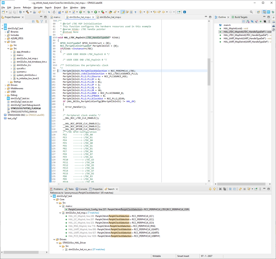
Task: Toggle Show Whitespace Characters
Action: [x=135, y=12]
